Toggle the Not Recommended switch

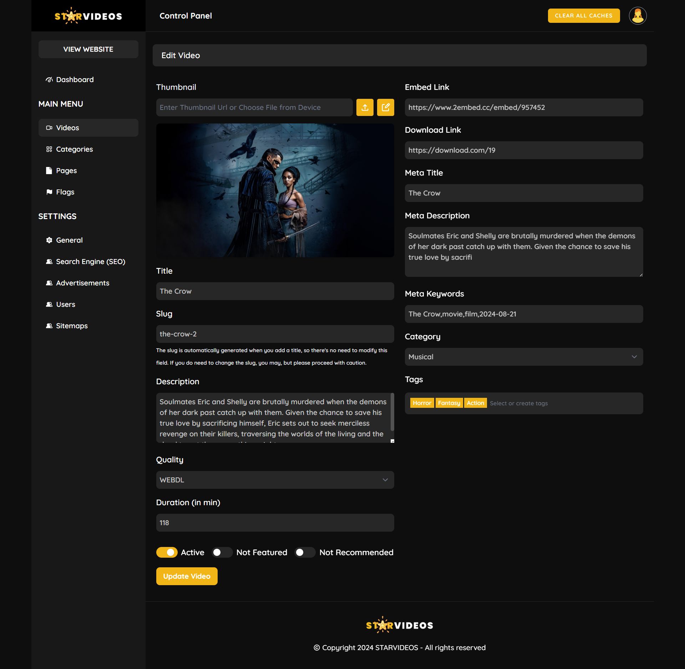coord(305,552)
